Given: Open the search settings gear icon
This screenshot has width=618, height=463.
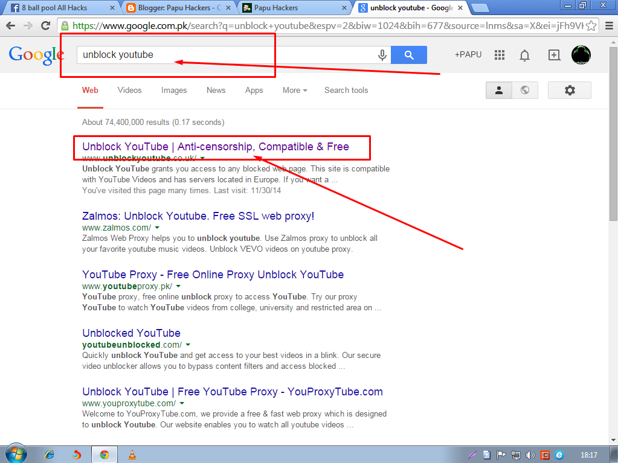Looking at the screenshot, I should click(570, 90).
